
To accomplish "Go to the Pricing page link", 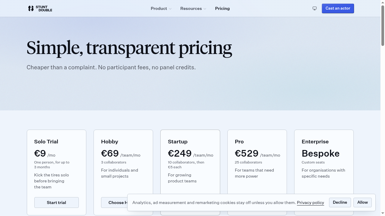I will coord(222,8).
